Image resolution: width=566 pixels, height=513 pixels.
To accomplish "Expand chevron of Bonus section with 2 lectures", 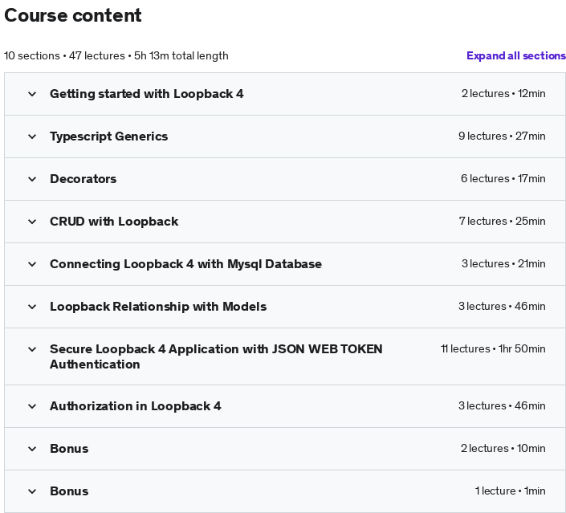I will (x=32, y=449).
